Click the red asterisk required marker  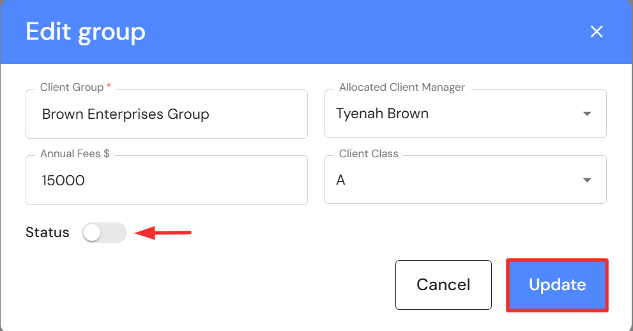click(109, 86)
